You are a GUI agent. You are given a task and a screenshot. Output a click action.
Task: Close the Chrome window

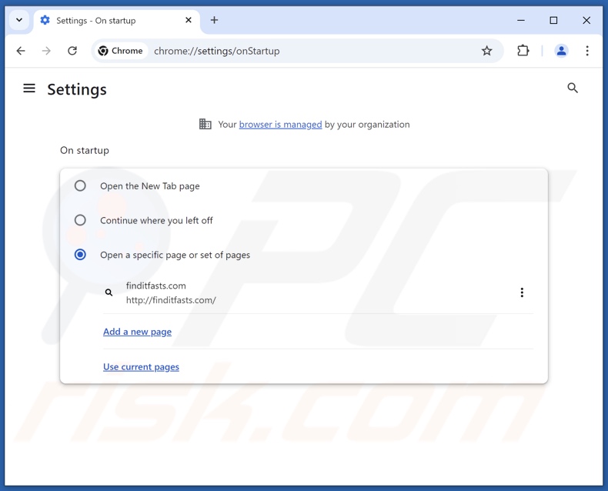(586, 20)
